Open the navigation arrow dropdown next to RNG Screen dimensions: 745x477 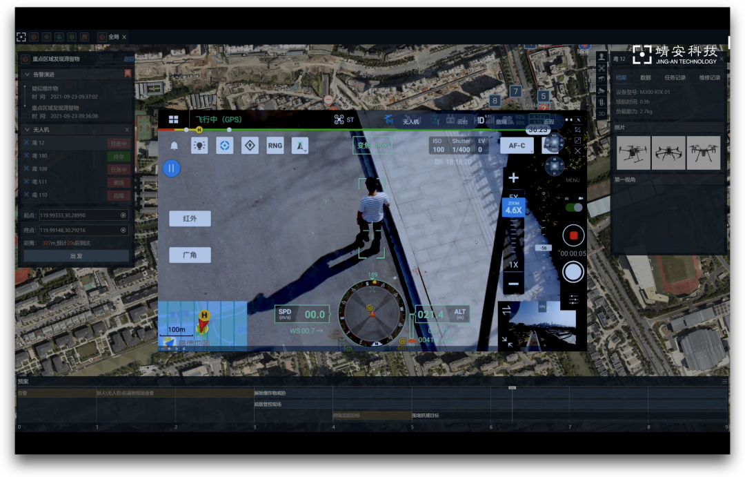[300, 146]
